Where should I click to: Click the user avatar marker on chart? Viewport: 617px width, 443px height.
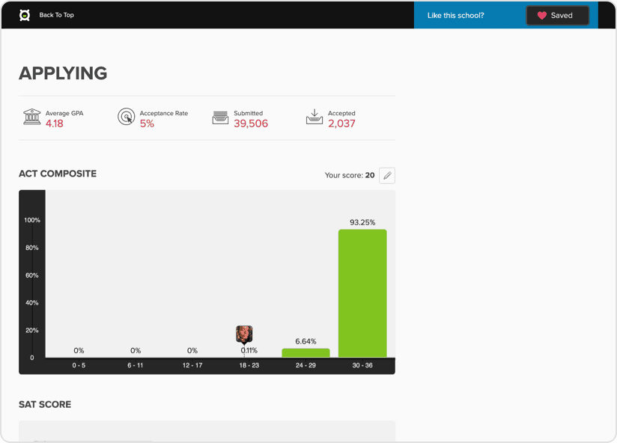pyautogui.click(x=244, y=334)
